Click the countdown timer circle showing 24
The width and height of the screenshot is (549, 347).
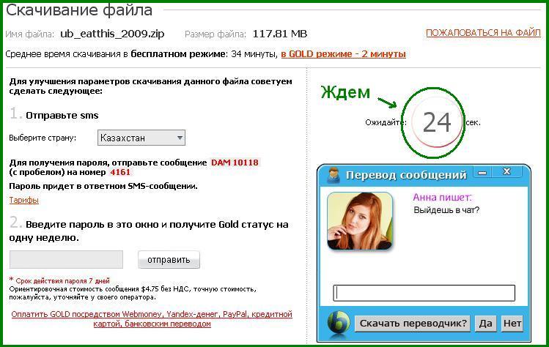[438, 122]
